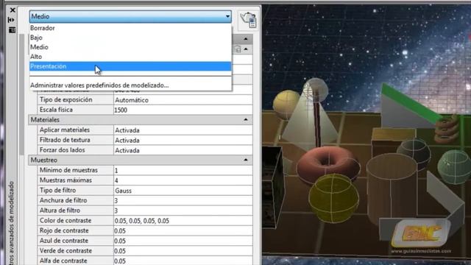This screenshot has width=471, height=265.
Task: Click the Color de contraste label
Action: 65,221
